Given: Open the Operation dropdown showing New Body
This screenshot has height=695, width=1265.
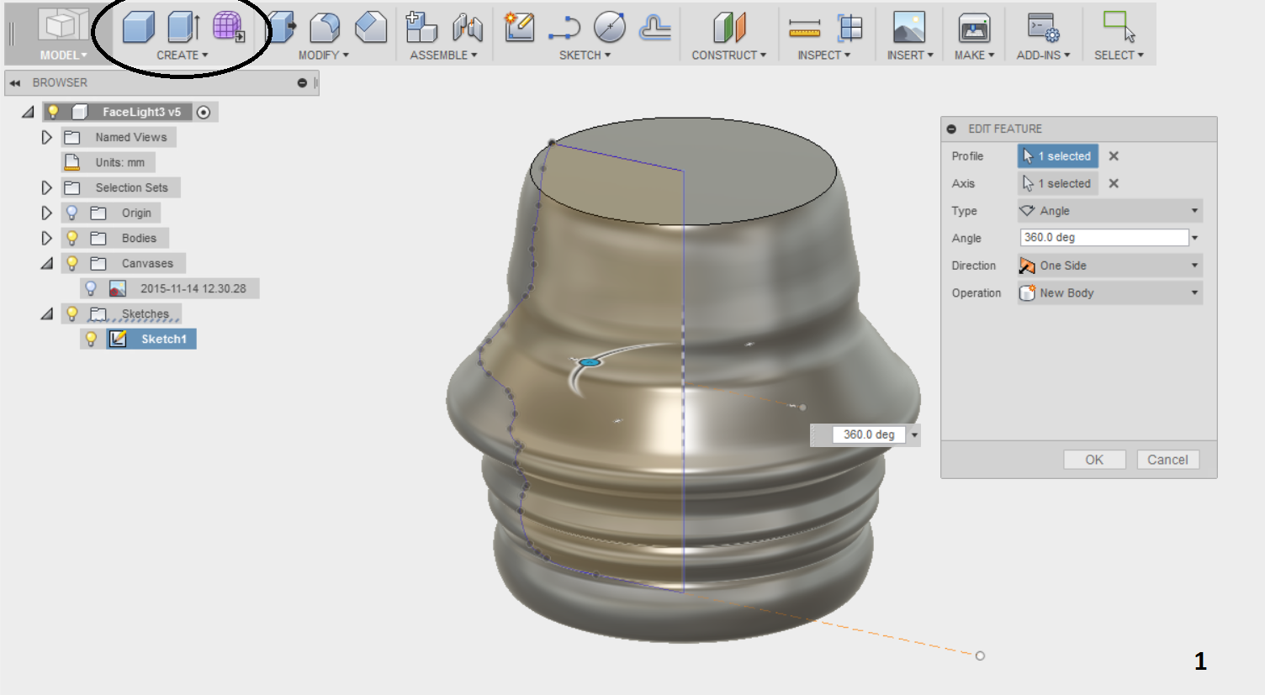Looking at the screenshot, I should [x=1110, y=292].
